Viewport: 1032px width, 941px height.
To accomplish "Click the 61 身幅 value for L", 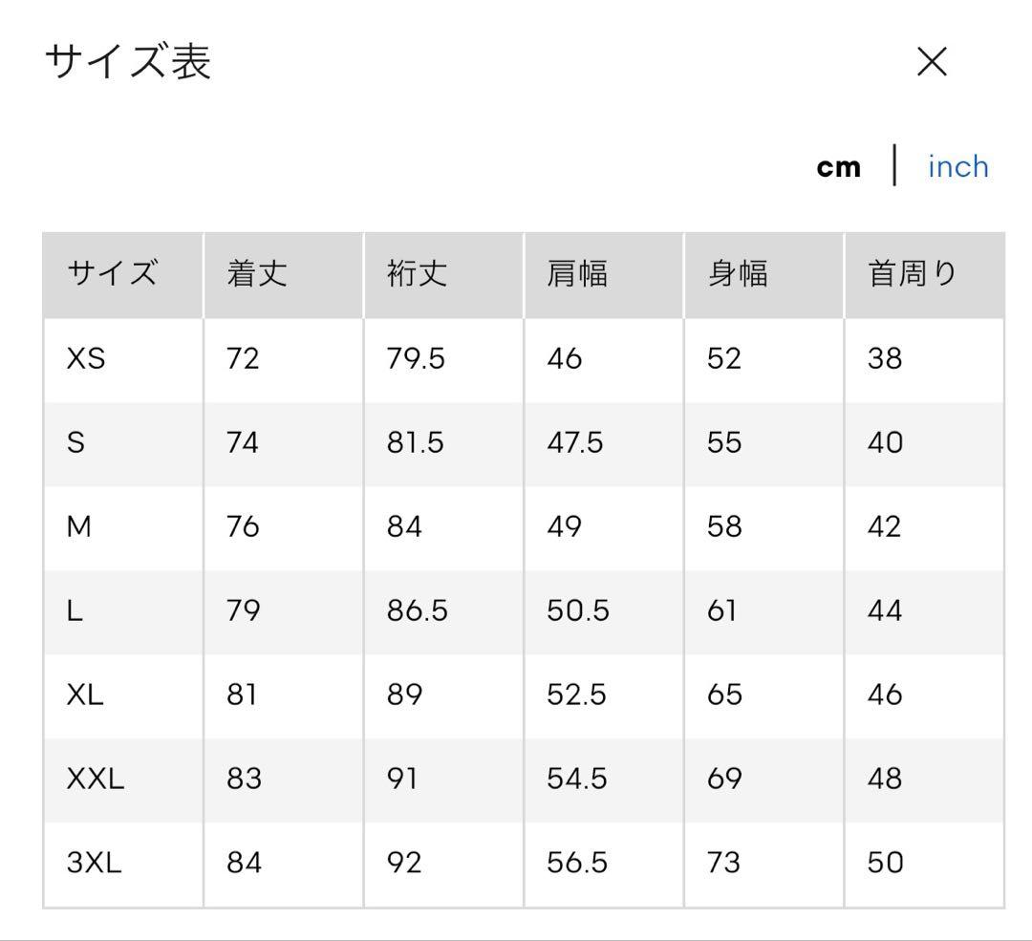I will pyautogui.click(x=721, y=610).
